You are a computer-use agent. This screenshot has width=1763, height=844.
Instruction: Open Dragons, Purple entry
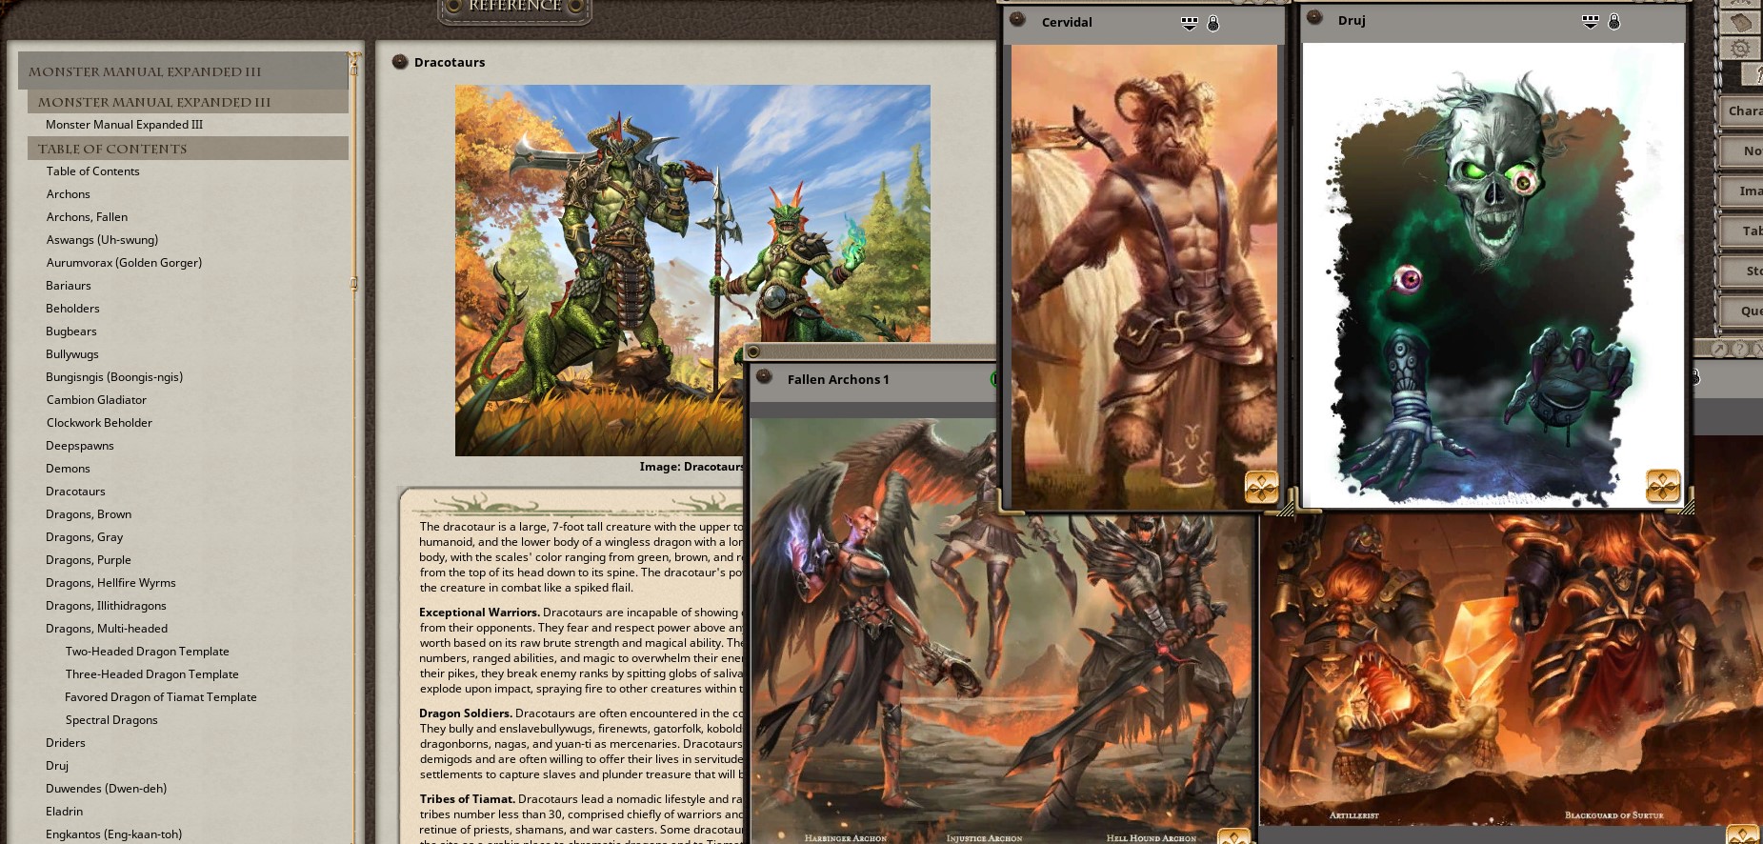pyautogui.click(x=89, y=560)
